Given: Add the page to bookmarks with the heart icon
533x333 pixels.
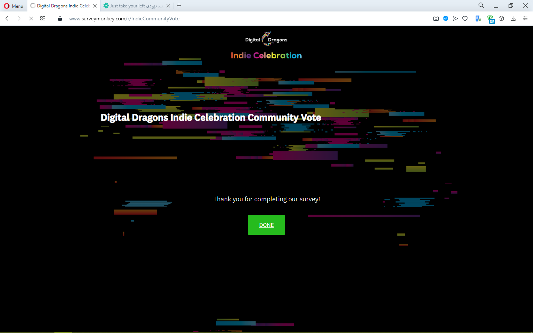Looking at the screenshot, I should tap(465, 18).
